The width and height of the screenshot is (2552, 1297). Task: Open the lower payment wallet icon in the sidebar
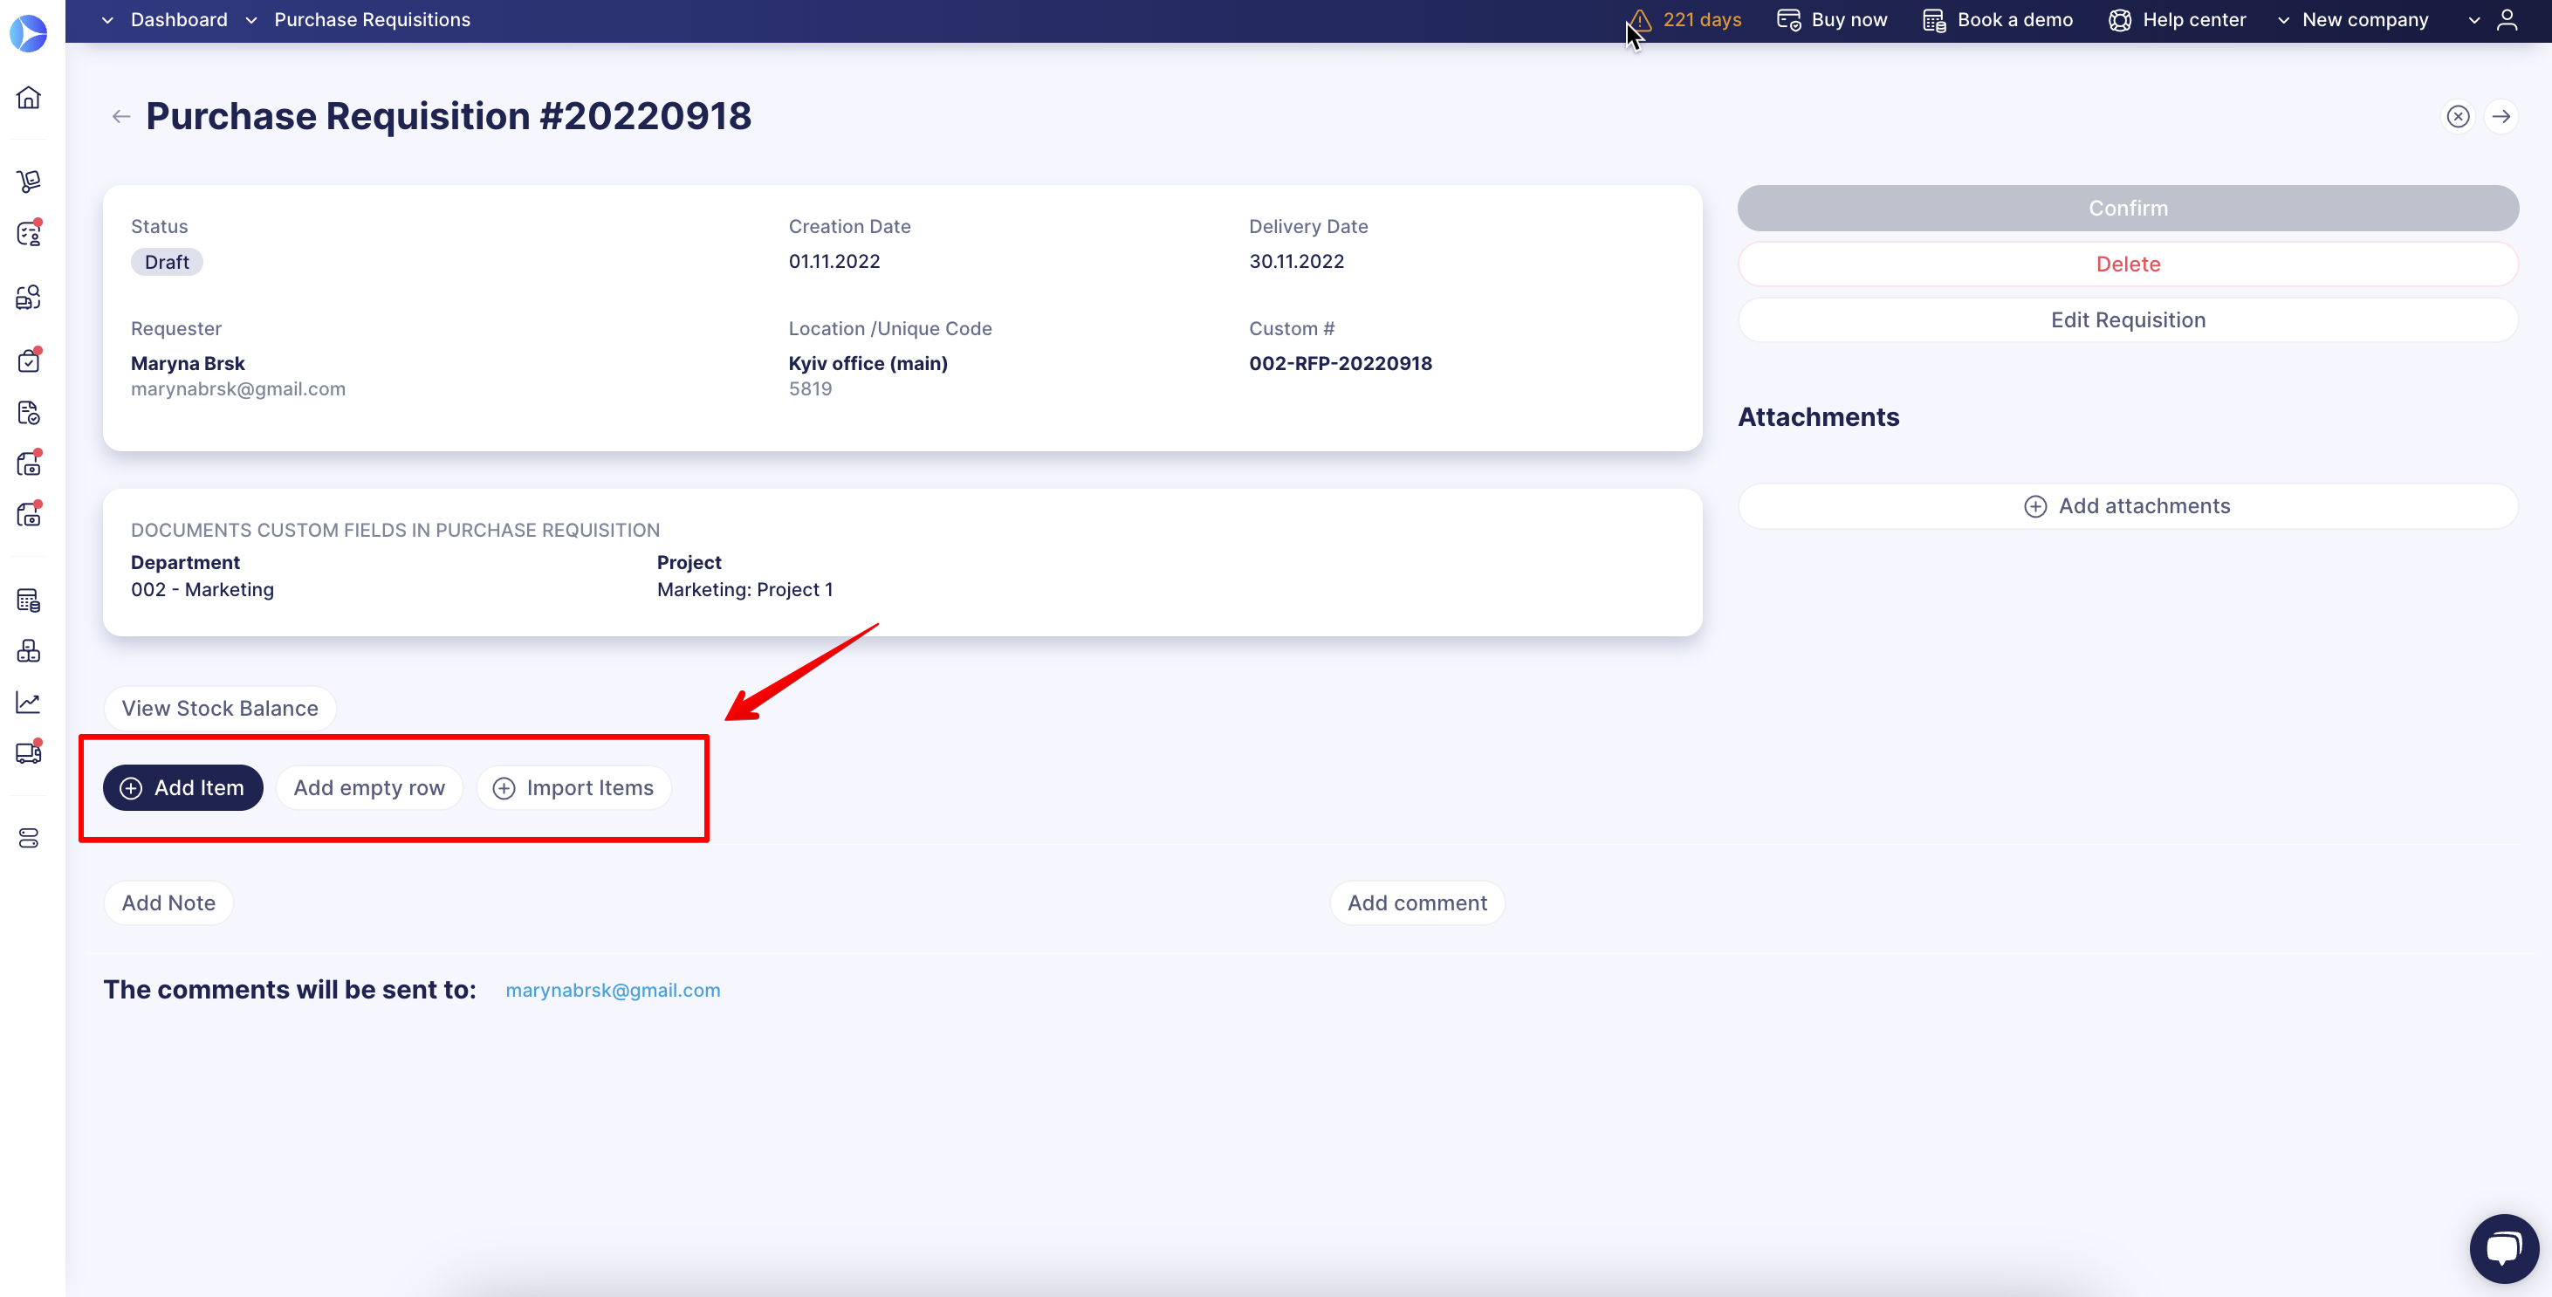point(29,514)
